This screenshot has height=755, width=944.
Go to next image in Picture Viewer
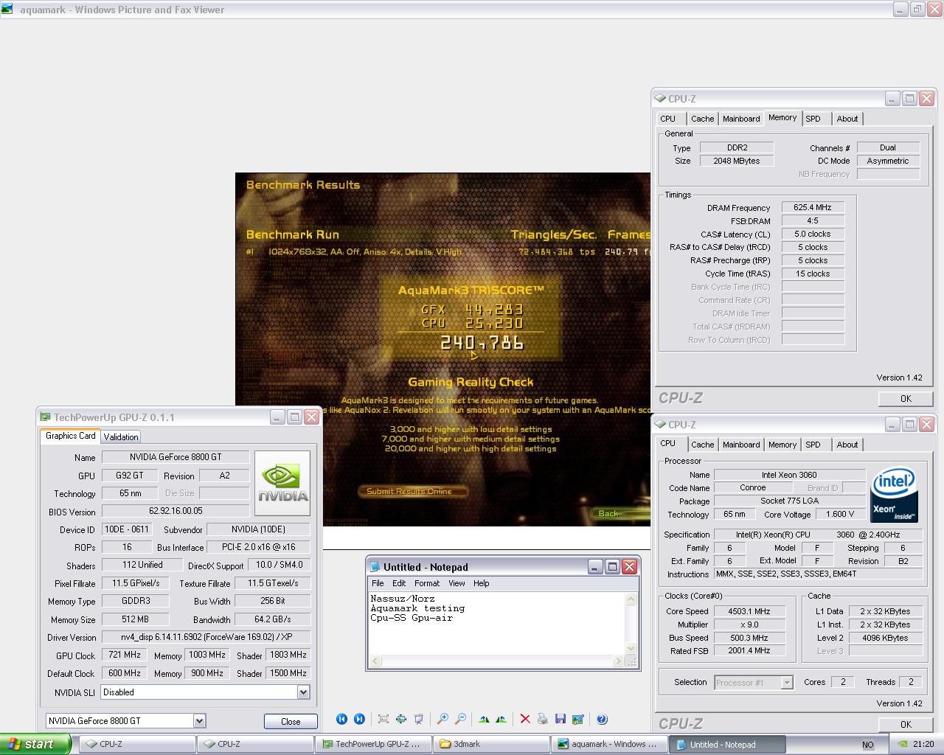tap(359, 719)
